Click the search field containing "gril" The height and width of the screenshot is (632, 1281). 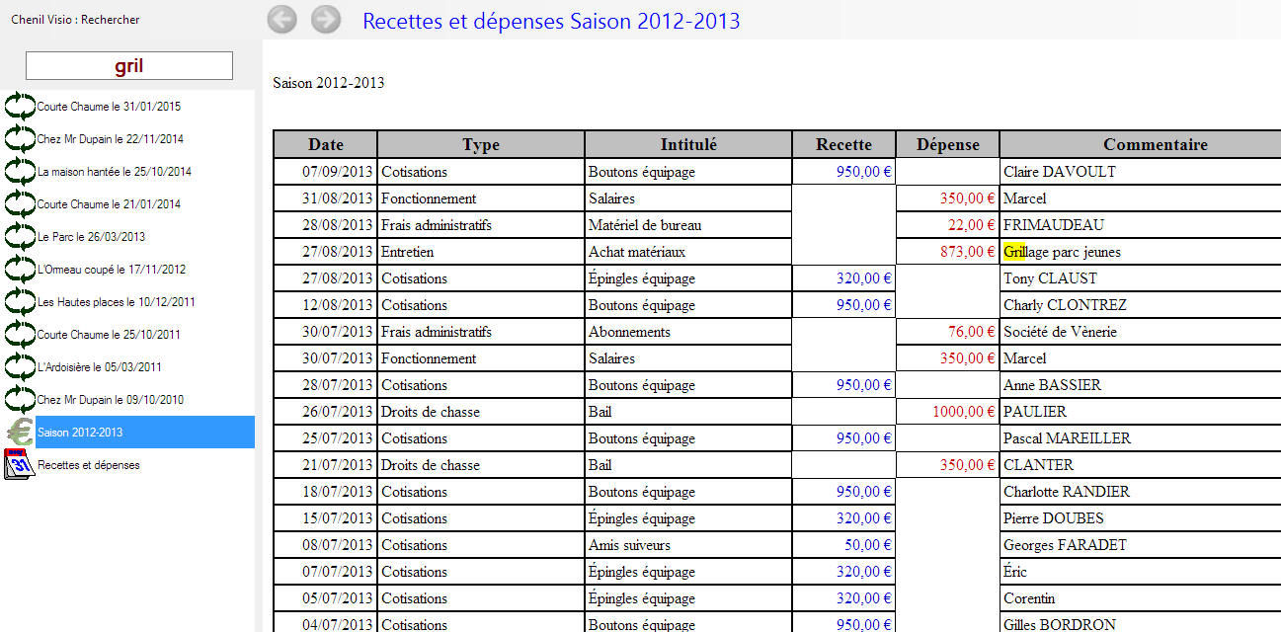click(128, 65)
